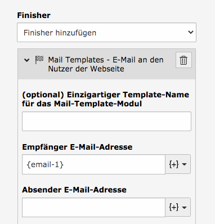215x224 pixels.
Task: Click the Mail Templates finisher title text
Action: click(106, 64)
